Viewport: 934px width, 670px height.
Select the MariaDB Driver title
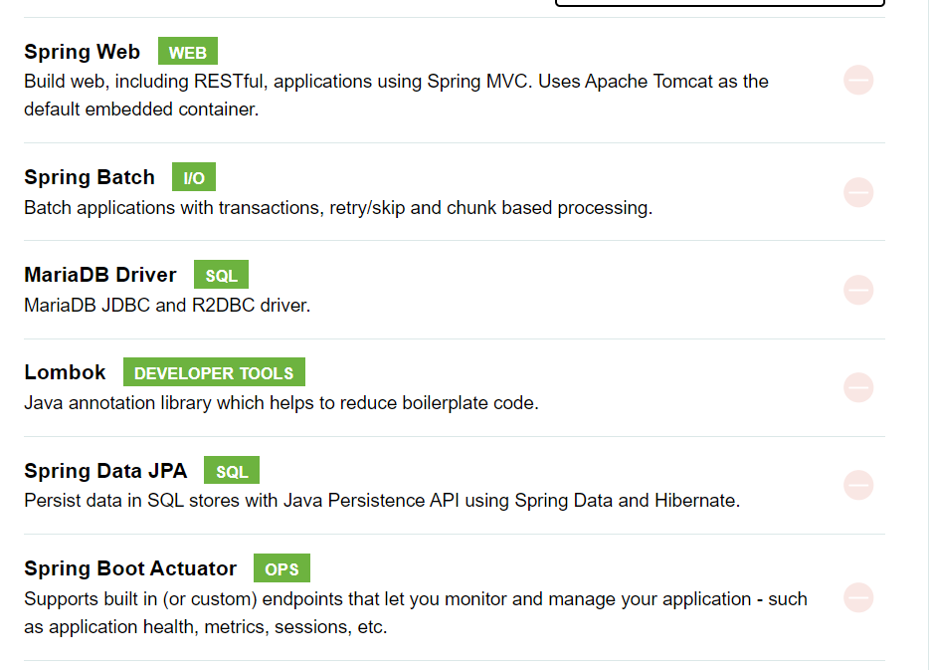pos(100,275)
